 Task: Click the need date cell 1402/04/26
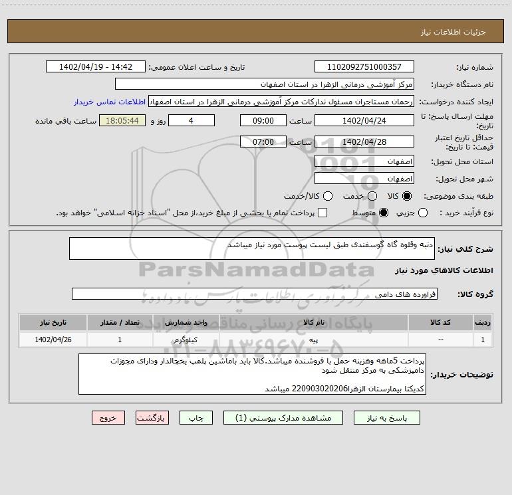[x=53, y=340]
